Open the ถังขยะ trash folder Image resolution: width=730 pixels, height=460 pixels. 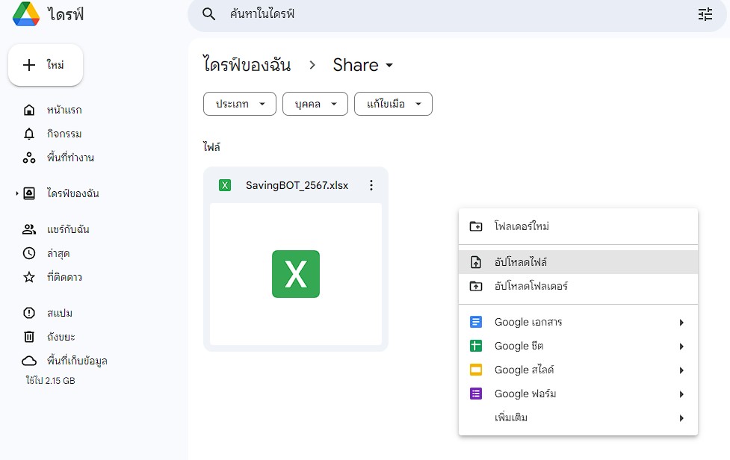pyautogui.click(x=60, y=337)
